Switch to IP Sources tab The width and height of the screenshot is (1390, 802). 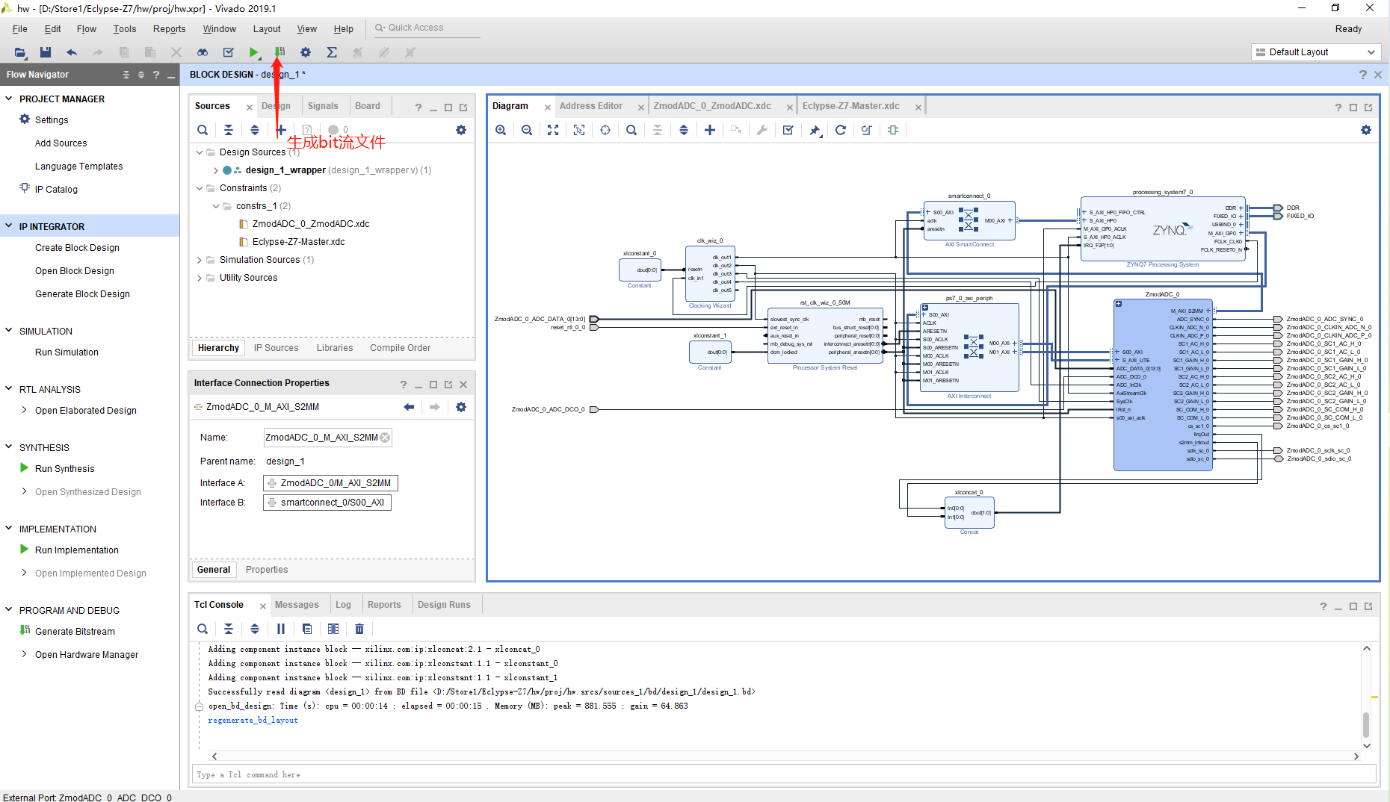click(276, 348)
